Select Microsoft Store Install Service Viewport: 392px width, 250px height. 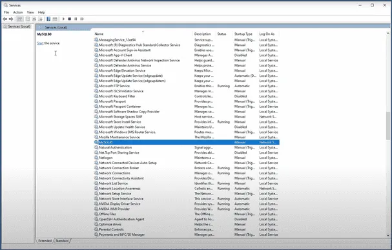(x=187, y=121)
